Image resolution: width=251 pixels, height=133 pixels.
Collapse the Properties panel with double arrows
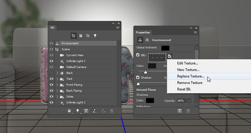coord(191,28)
